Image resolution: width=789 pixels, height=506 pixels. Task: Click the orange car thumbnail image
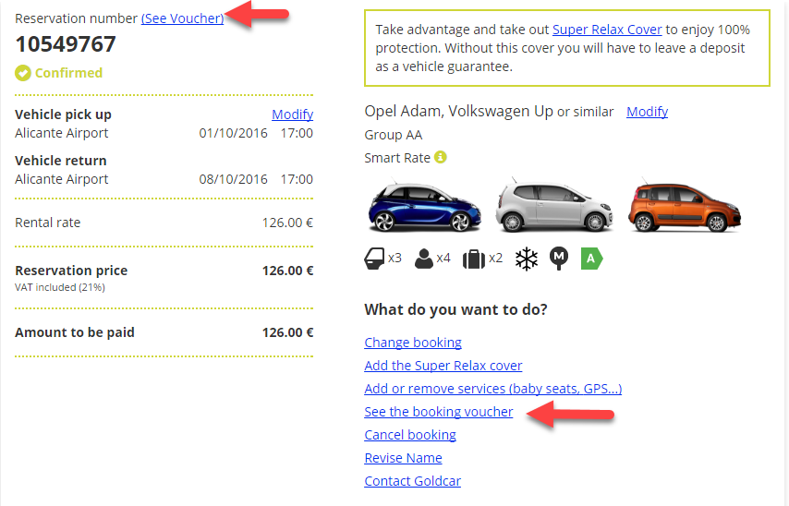tap(686, 207)
